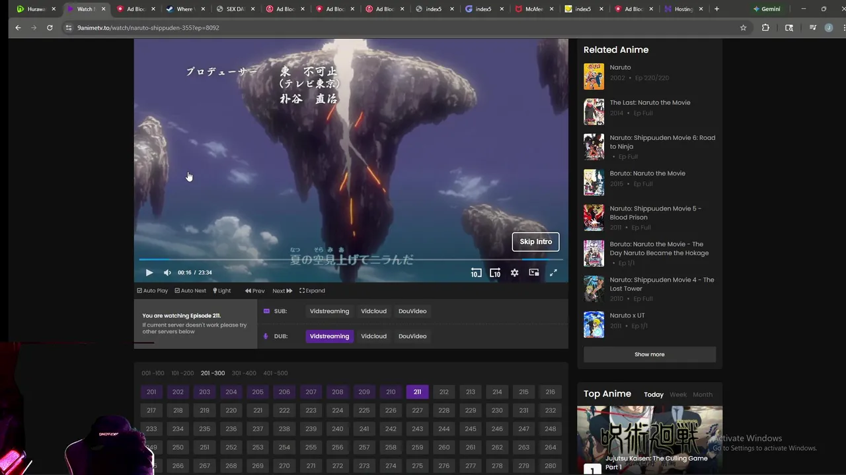Select SUB Vidstreaming server
The height and width of the screenshot is (475, 846).
(329, 311)
